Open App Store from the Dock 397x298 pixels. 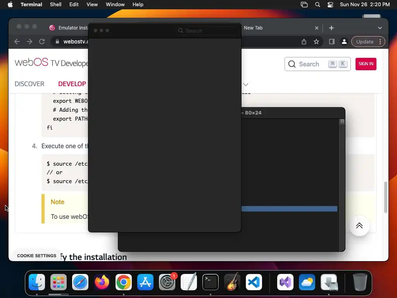pyautogui.click(x=145, y=282)
